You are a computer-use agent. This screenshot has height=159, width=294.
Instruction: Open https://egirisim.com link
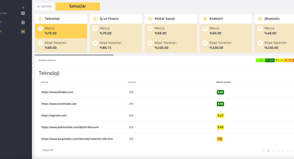coord(54,115)
